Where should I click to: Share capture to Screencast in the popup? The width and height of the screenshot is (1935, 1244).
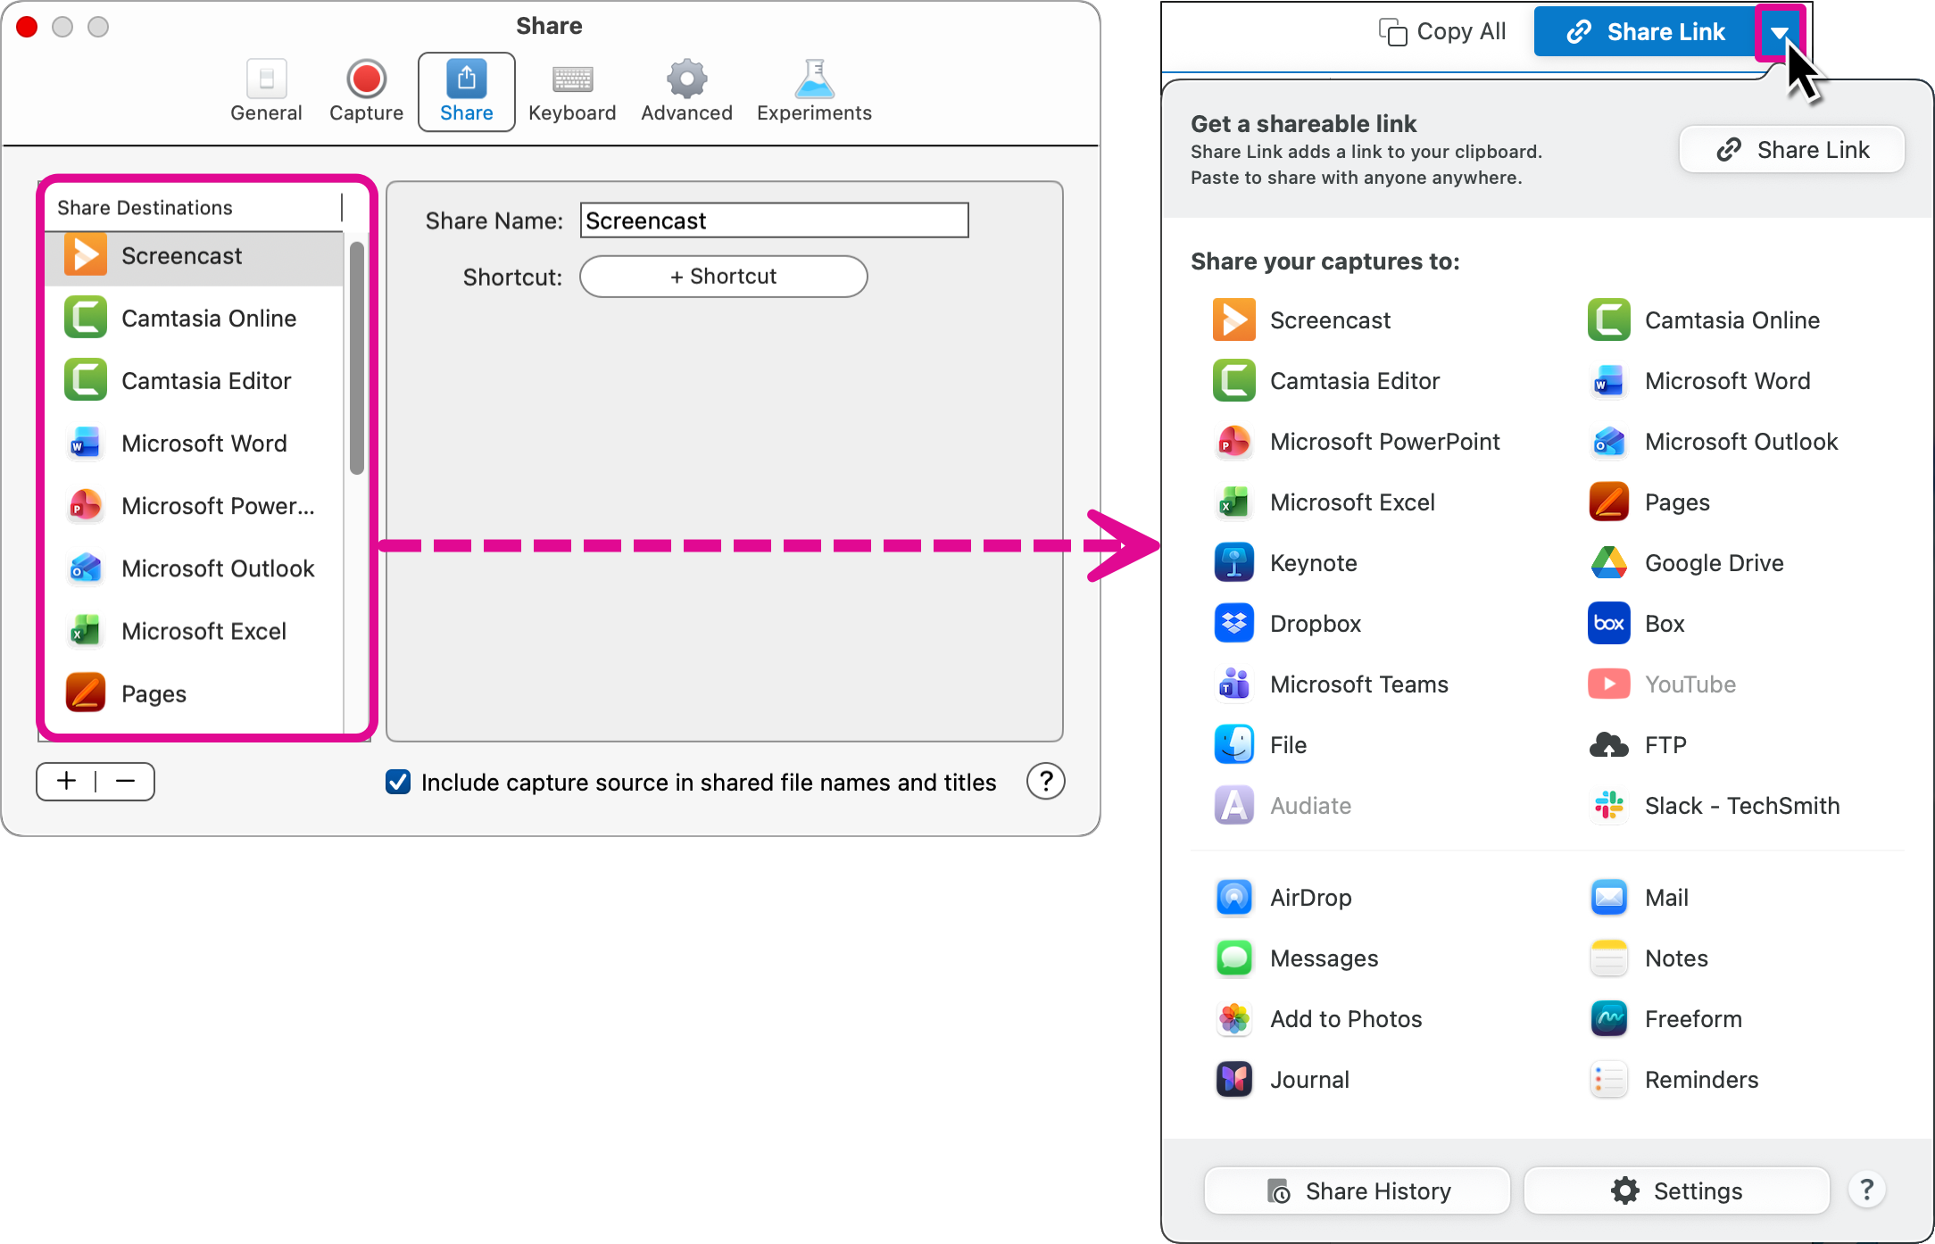coord(1302,320)
